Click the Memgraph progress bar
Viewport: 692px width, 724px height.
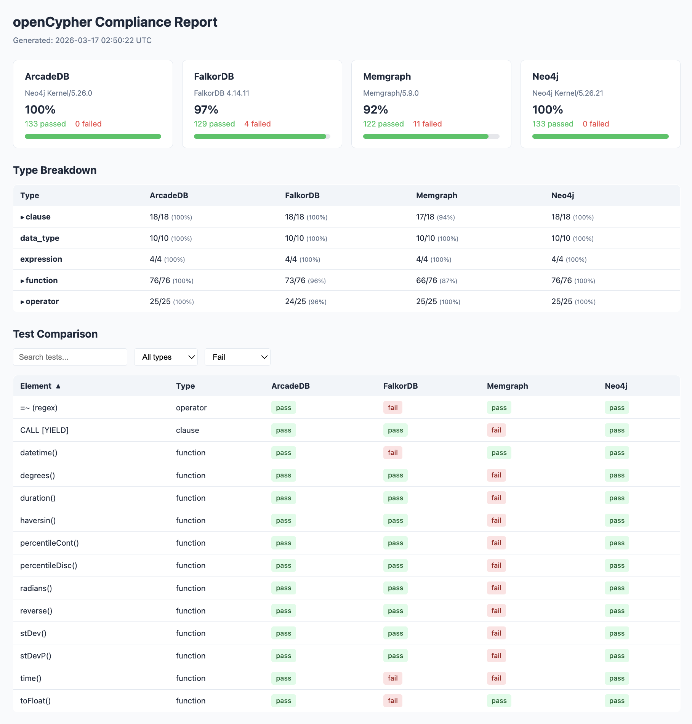click(431, 136)
